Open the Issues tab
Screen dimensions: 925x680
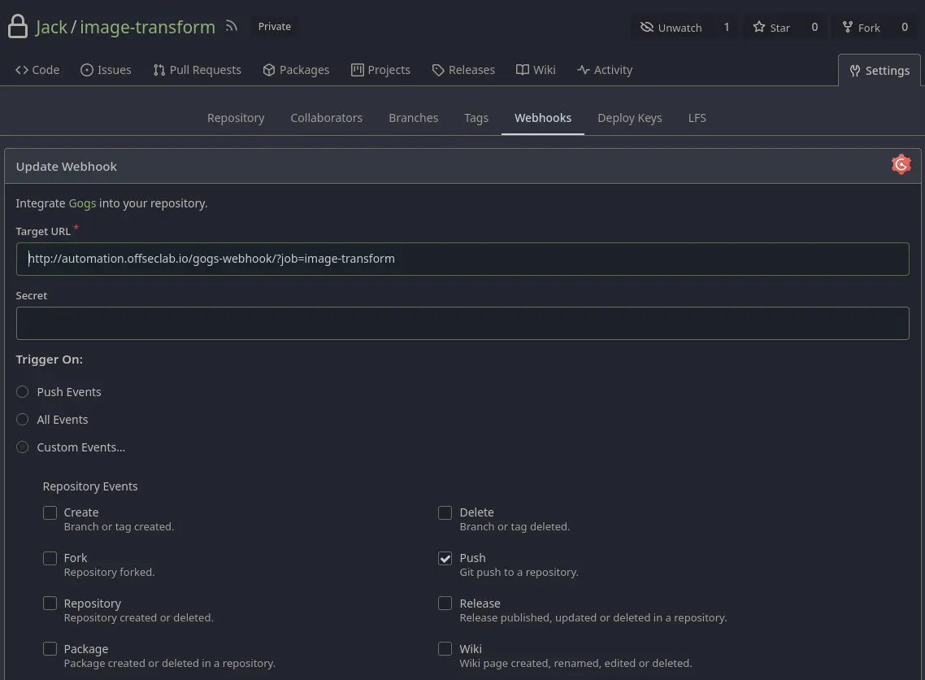pyautogui.click(x=106, y=70)
